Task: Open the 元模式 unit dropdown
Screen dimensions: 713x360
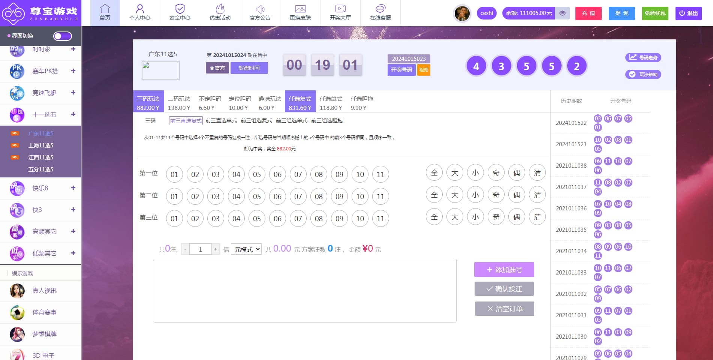Action: (x=246, y=249)
